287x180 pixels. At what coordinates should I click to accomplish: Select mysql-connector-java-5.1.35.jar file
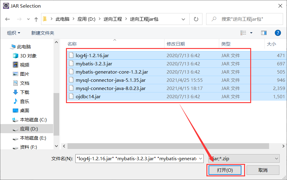(176, 80)
